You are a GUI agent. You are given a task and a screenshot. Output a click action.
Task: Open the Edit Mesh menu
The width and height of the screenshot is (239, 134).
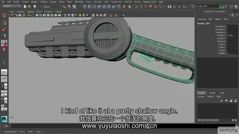point(79,2)
